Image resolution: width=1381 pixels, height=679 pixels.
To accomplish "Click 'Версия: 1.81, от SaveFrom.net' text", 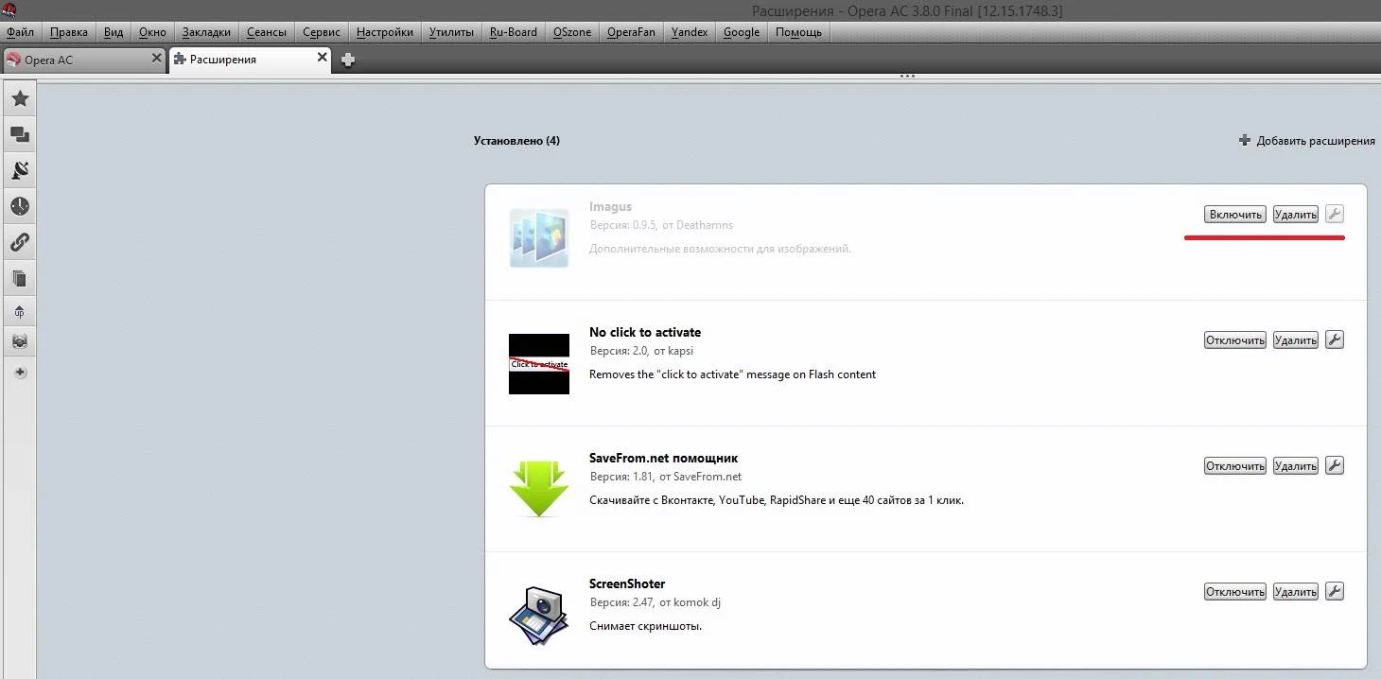I will [x=666, y=477].
